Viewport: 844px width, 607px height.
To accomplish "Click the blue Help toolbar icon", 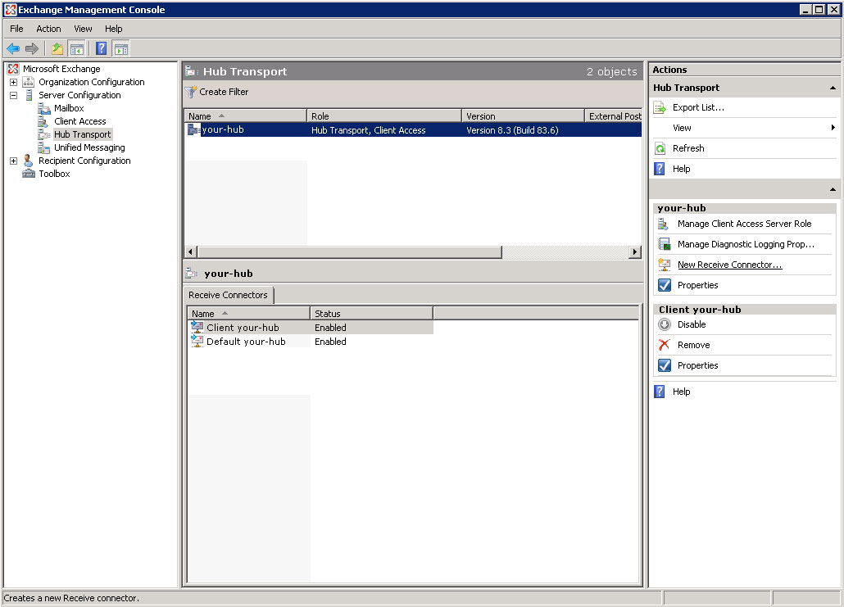I will click(x=101, y=49).
